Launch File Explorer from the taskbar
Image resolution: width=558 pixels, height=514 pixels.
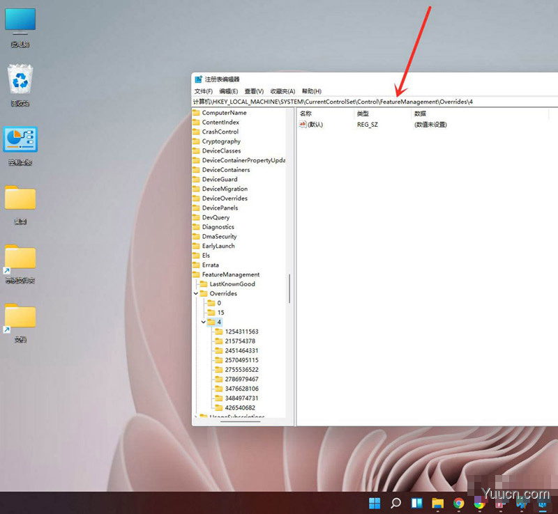pos(437,503)
